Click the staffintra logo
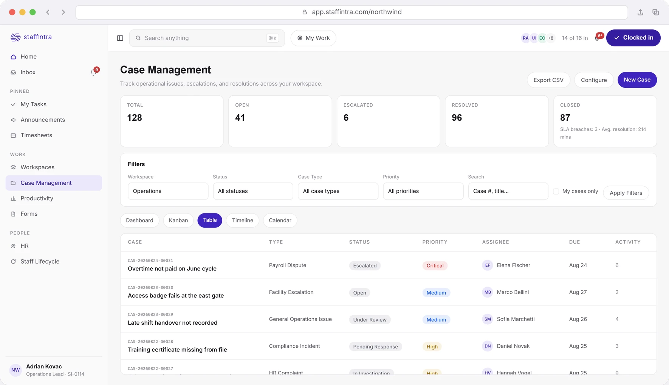 (31, 37)
